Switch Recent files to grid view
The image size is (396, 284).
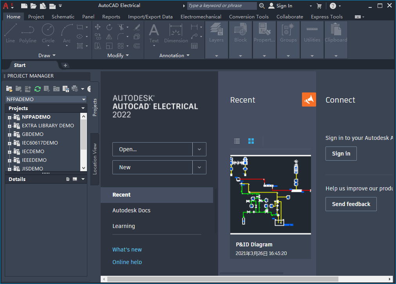pyautogui.click(x=251, y=141)
